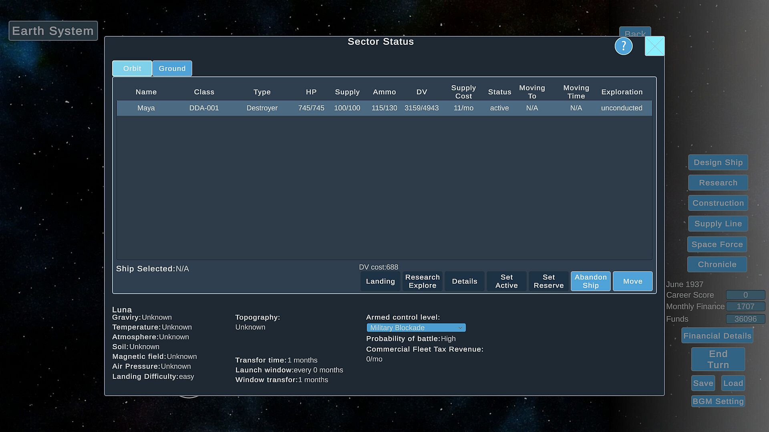Screen dimensions: 769x432
Task: Select the Orbit tab
Action: click(132, 68)
